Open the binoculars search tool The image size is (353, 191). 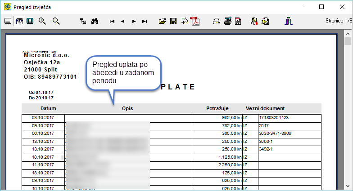(95, 21)
